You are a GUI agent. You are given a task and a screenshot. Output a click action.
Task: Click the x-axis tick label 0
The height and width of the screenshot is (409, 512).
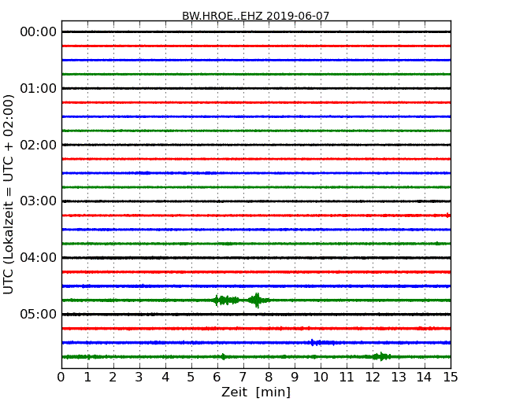click(61, 378)
